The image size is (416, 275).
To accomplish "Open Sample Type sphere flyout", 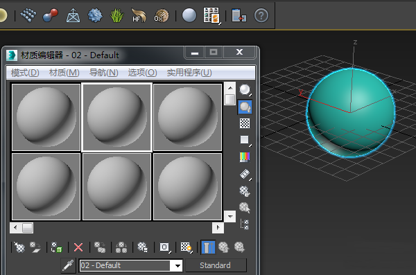I will (245, 90).
